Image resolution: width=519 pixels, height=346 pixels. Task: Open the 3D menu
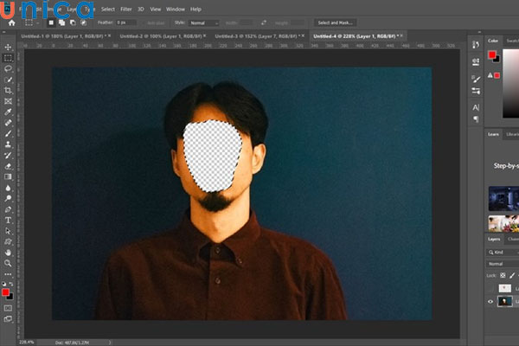point(141,10)
